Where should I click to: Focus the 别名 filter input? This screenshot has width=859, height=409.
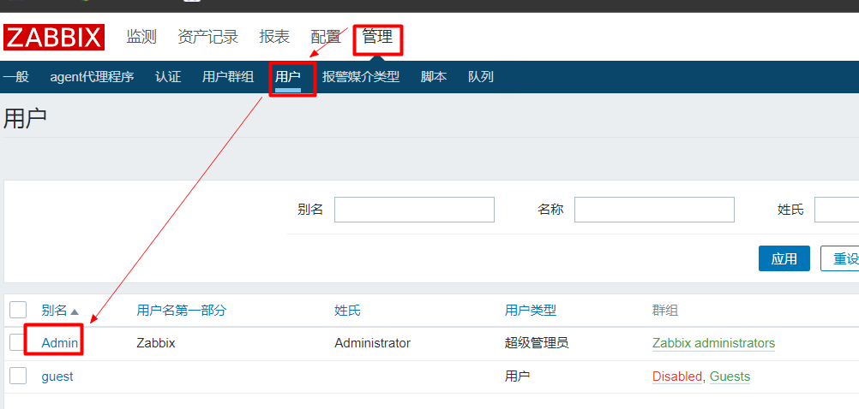pos(414,210)
